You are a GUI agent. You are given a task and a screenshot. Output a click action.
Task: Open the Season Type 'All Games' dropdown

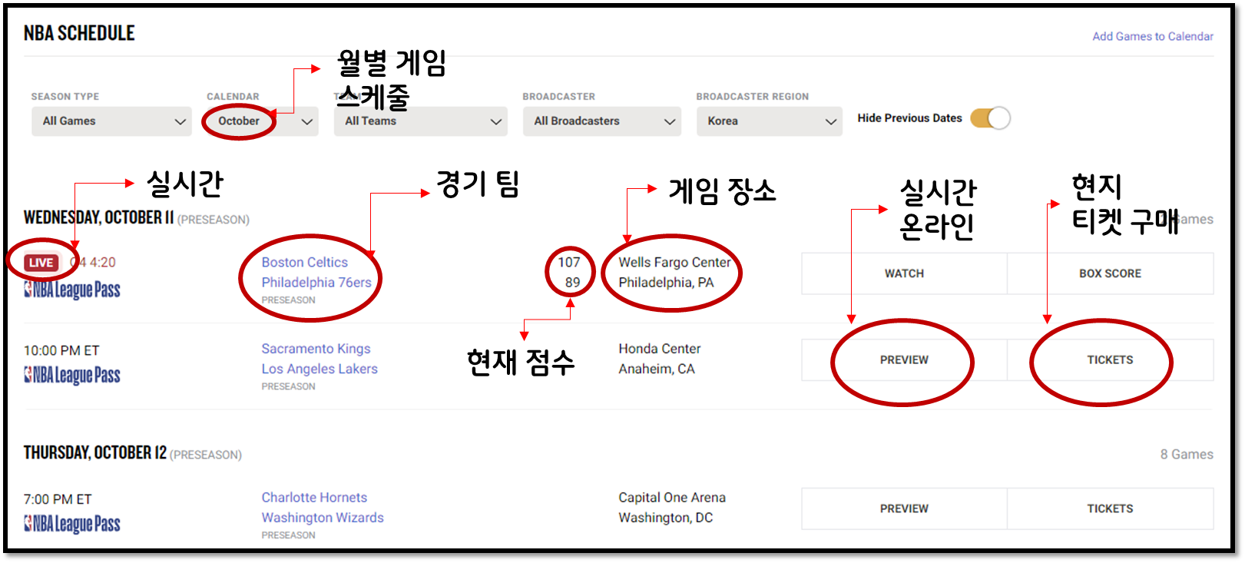111,121
